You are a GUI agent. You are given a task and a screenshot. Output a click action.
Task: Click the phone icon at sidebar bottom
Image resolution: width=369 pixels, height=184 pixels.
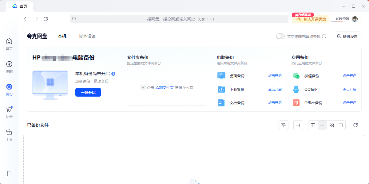[x=9, y=174]
